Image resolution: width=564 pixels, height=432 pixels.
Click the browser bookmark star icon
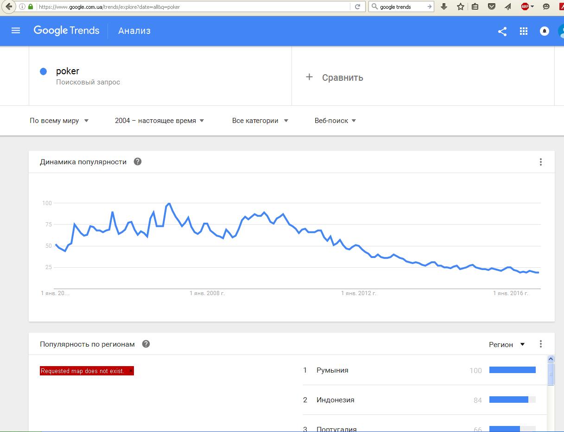[x=460, y=6]
